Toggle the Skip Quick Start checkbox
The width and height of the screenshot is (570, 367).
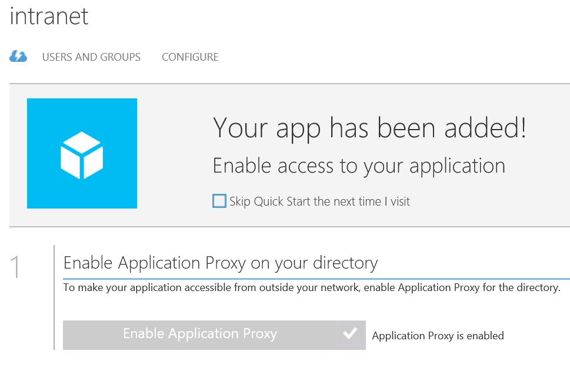(219, 201)
